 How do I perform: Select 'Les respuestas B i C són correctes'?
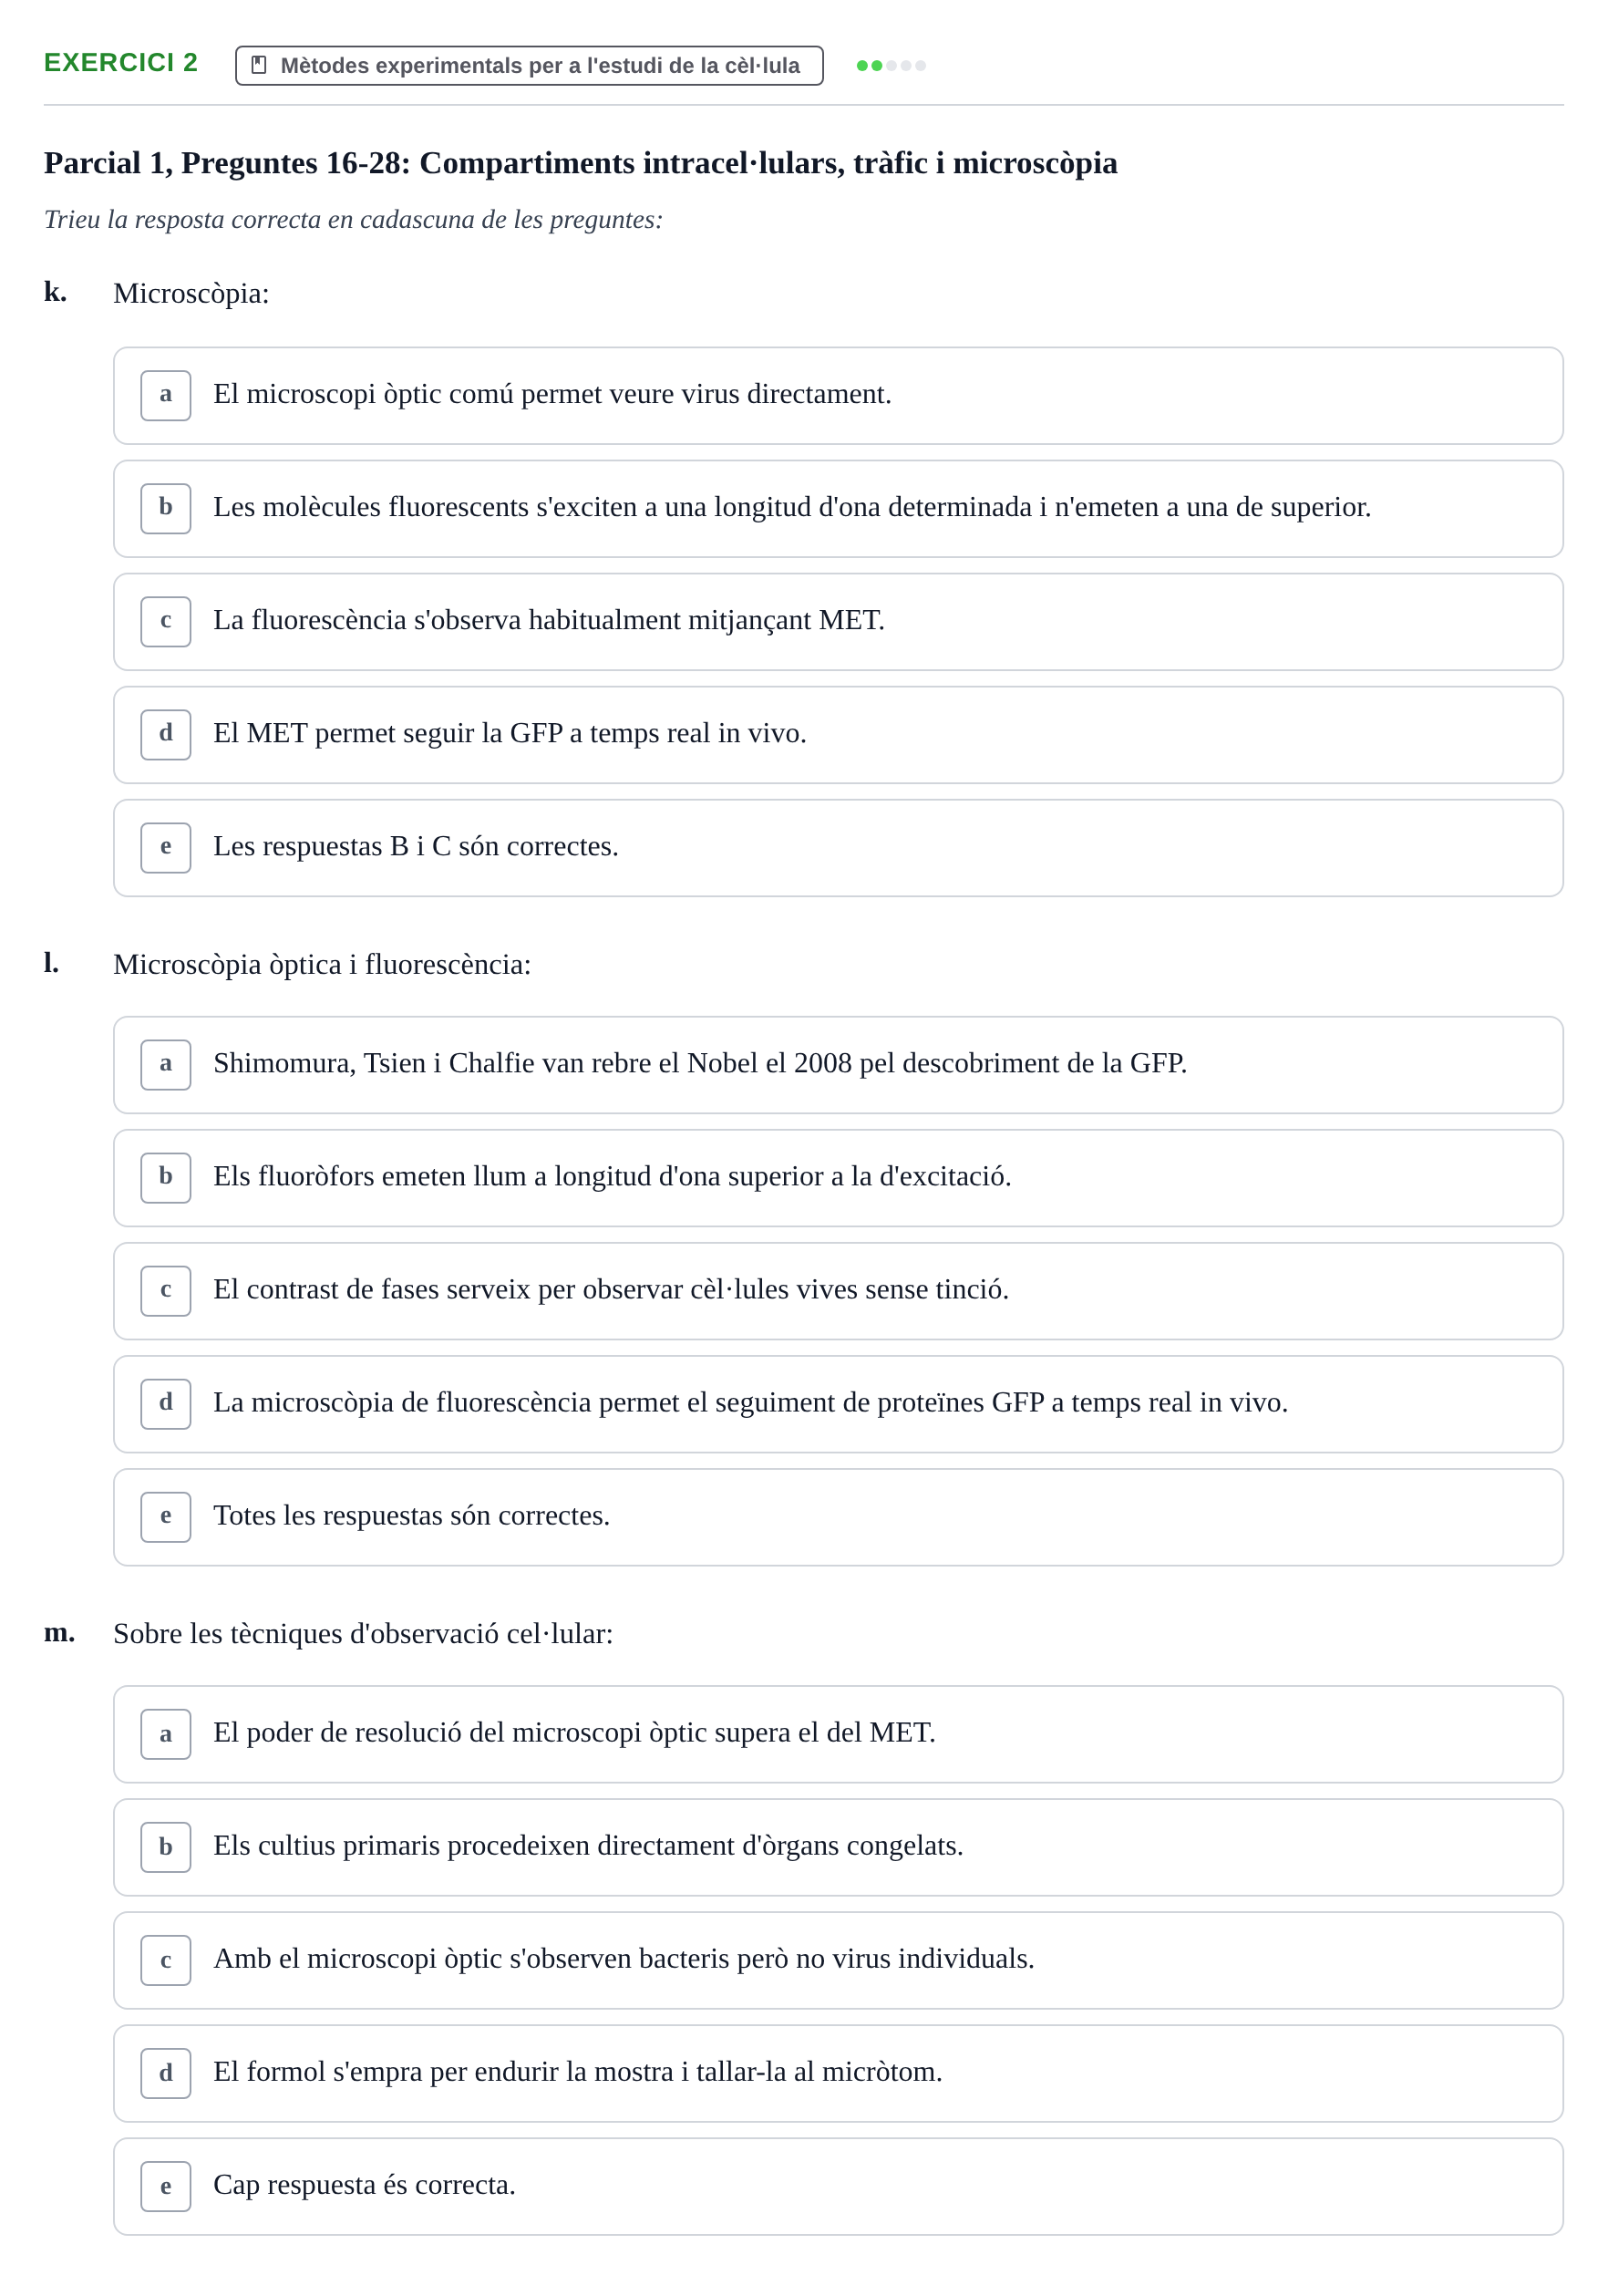click(x=838, y=848)
